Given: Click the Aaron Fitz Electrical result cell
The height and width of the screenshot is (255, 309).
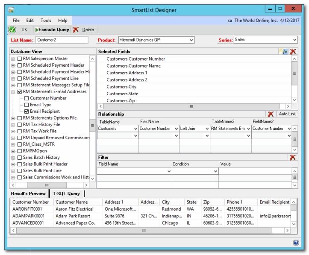Looking at the screenshot, I should pyautogui.click(x=74, y=209).
